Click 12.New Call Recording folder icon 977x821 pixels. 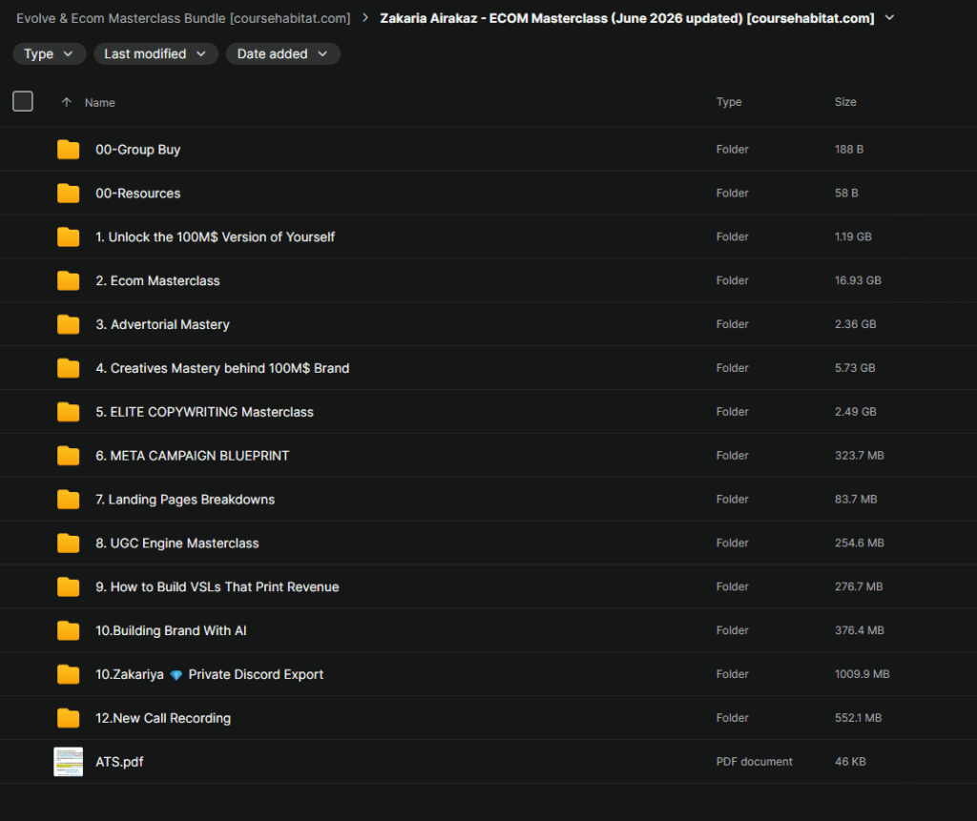click(x=68, y=718)
